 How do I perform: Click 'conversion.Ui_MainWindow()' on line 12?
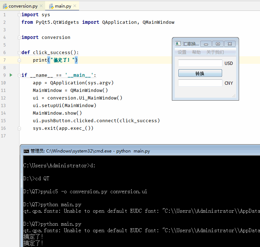pyautogui.click(x=85, y=98)
